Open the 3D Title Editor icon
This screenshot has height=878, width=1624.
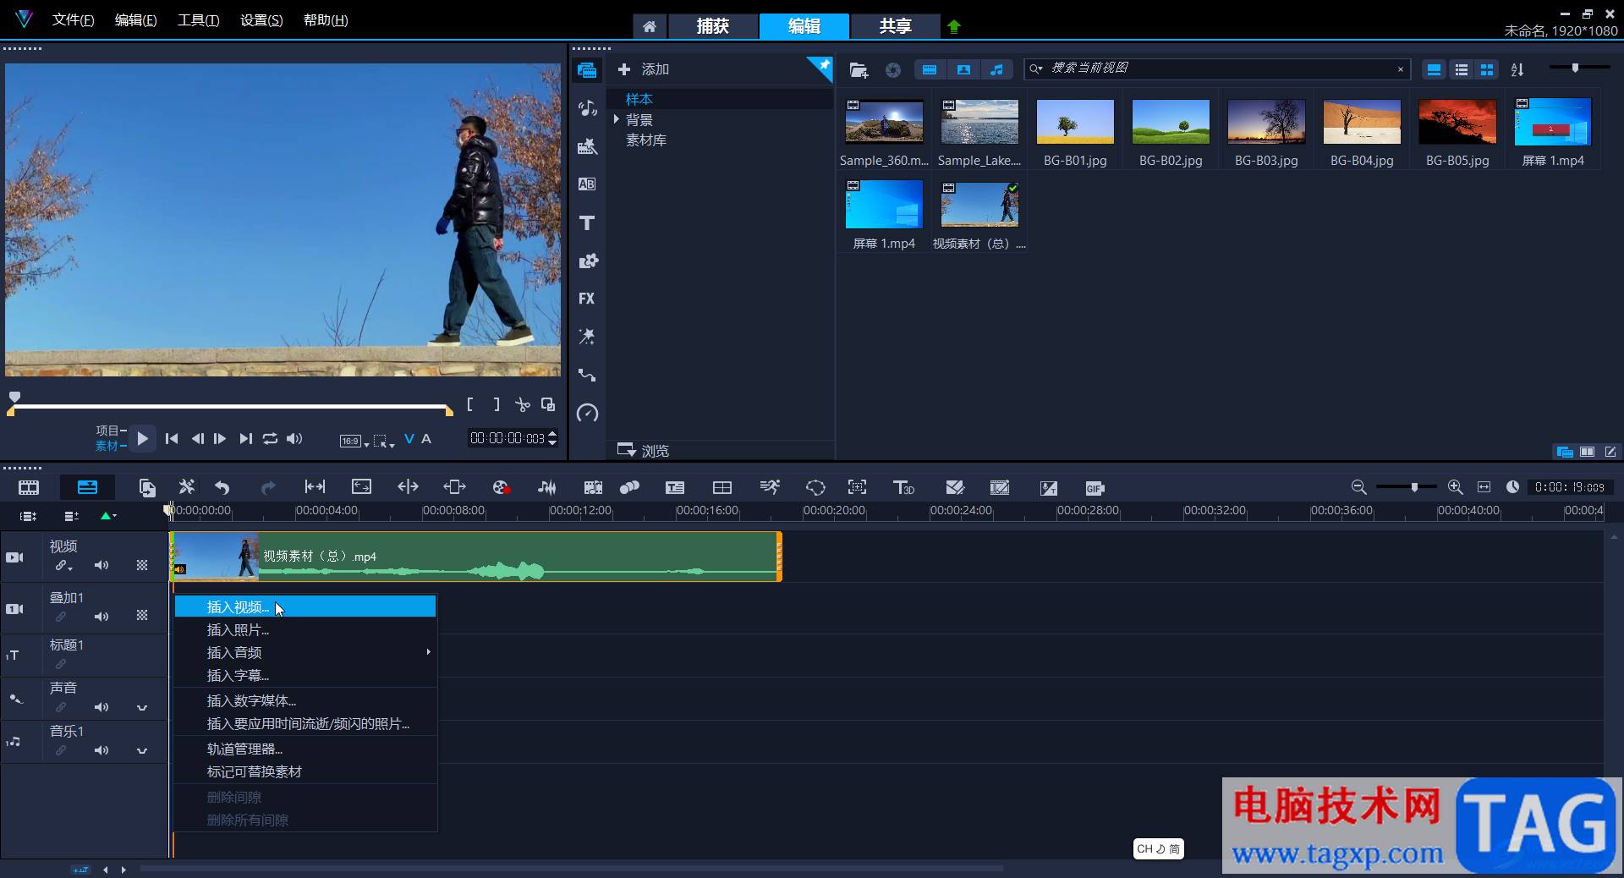point(903,487)
